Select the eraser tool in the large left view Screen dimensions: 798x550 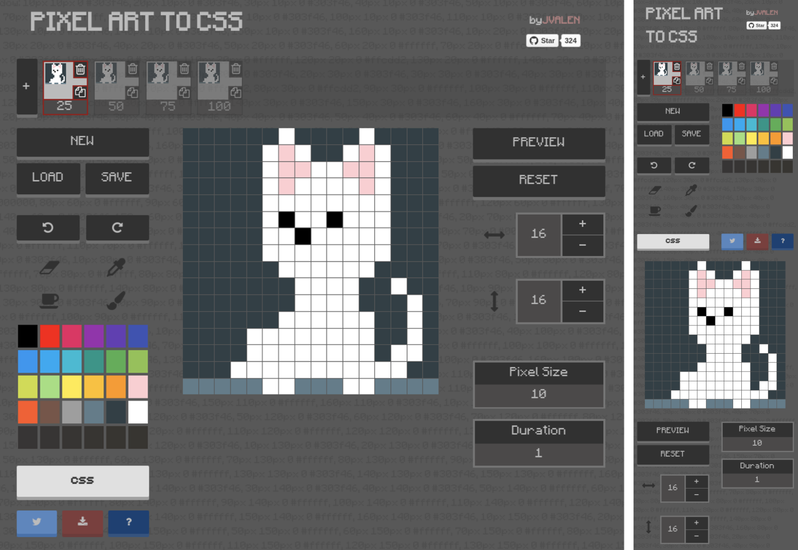click(49, 267)
